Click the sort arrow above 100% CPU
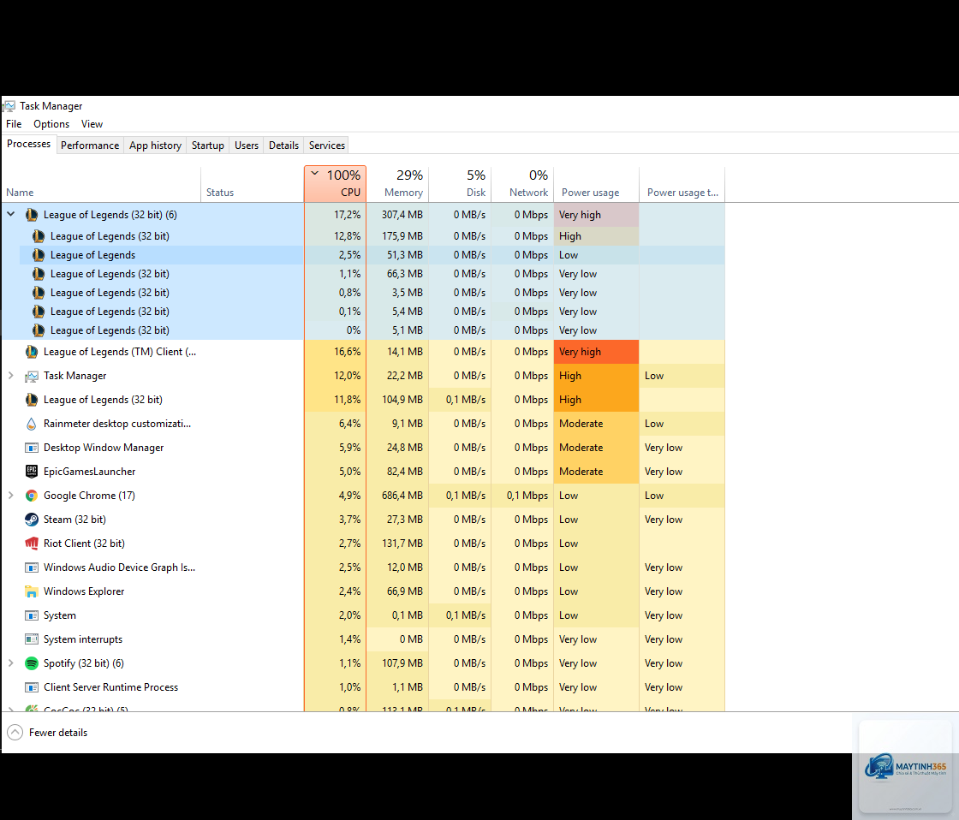 point(315,174)
